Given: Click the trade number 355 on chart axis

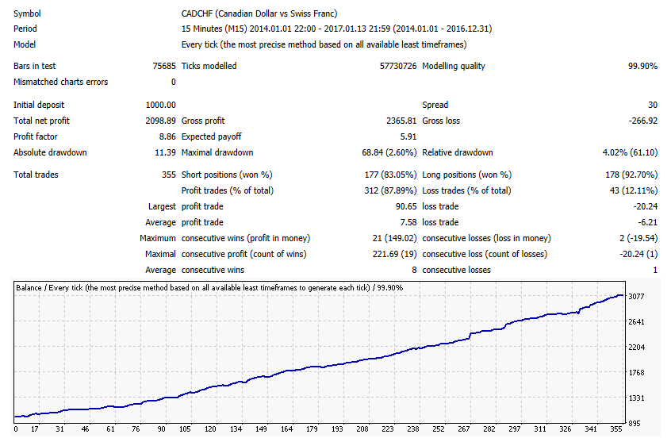Looking at the screenshot, I should coord(616,429).
